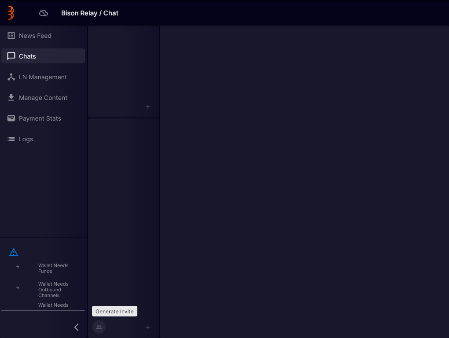The width and height of the screenshot is (449, 338).
Task: Open the News Feed section
Action: 43,36
